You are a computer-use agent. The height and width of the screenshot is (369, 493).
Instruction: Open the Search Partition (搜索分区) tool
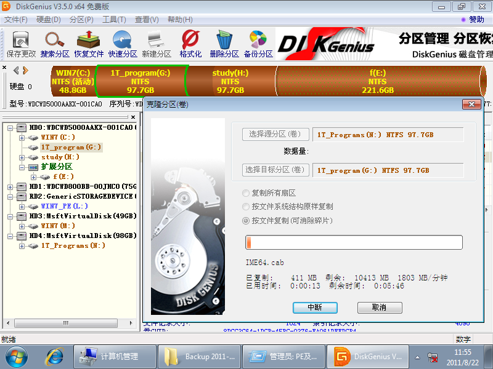coord(55,44)
